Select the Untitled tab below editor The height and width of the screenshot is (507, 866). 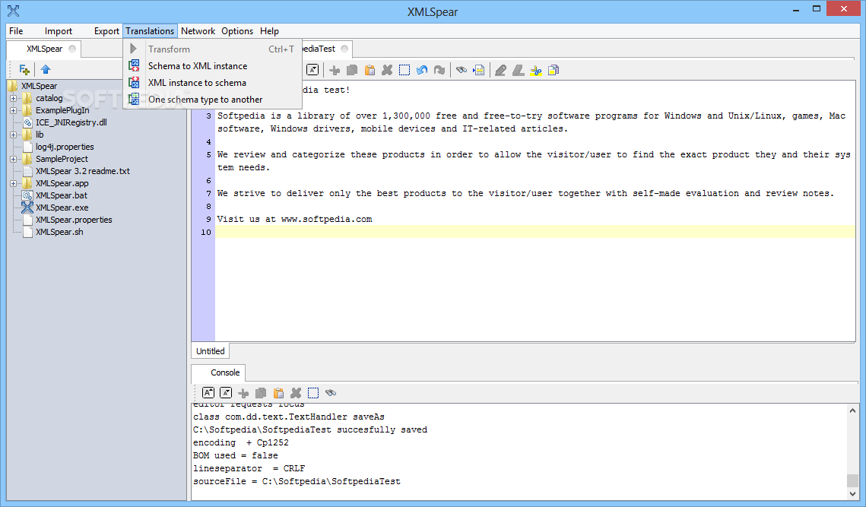[x=211, y=351]
